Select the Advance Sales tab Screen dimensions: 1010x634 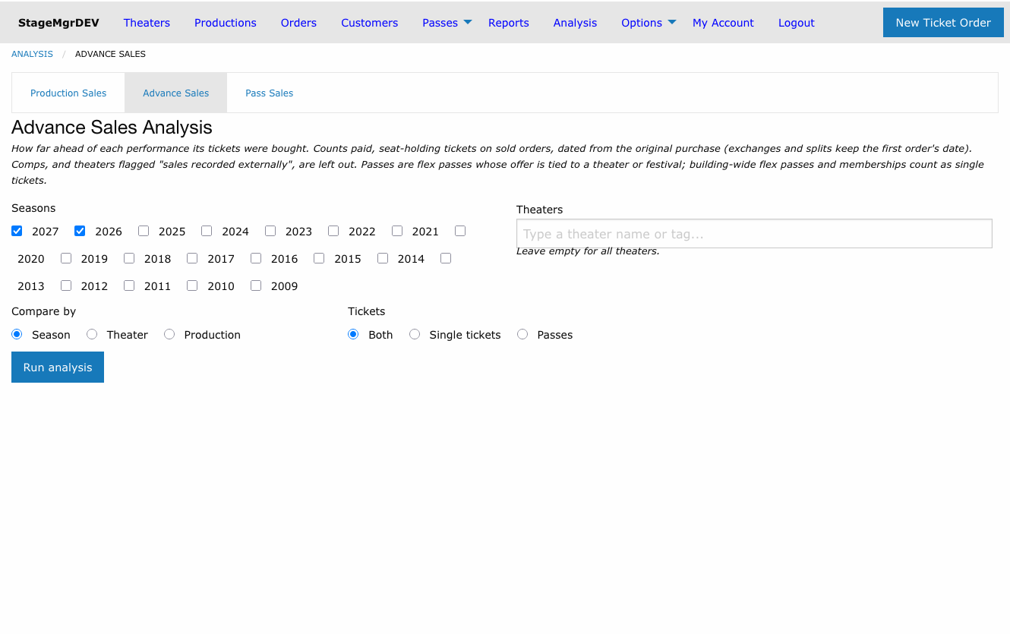(176, 93)
